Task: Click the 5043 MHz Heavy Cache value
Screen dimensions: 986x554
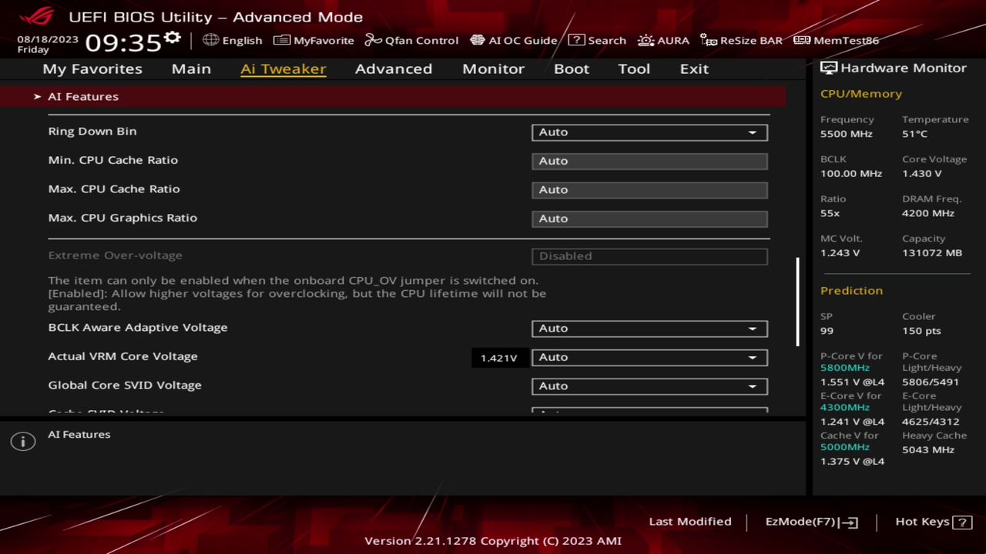Action: 928,450
